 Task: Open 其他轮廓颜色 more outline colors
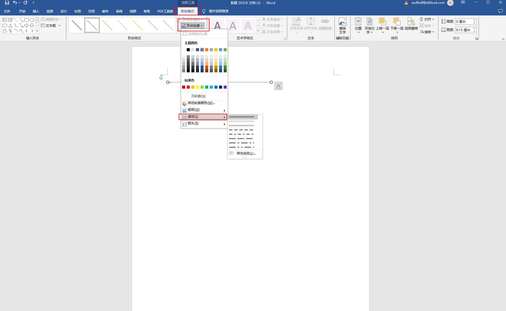pos(204,103)
